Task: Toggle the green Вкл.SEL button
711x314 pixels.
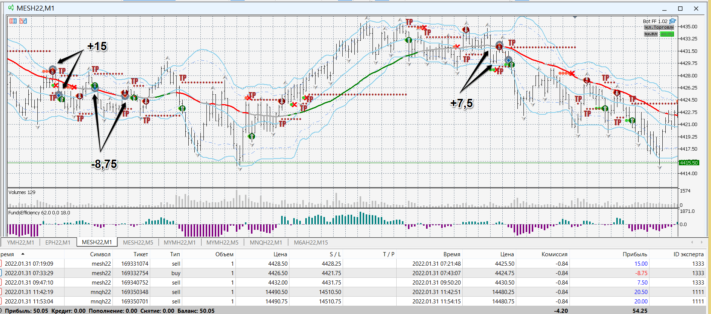Action: 667,34
